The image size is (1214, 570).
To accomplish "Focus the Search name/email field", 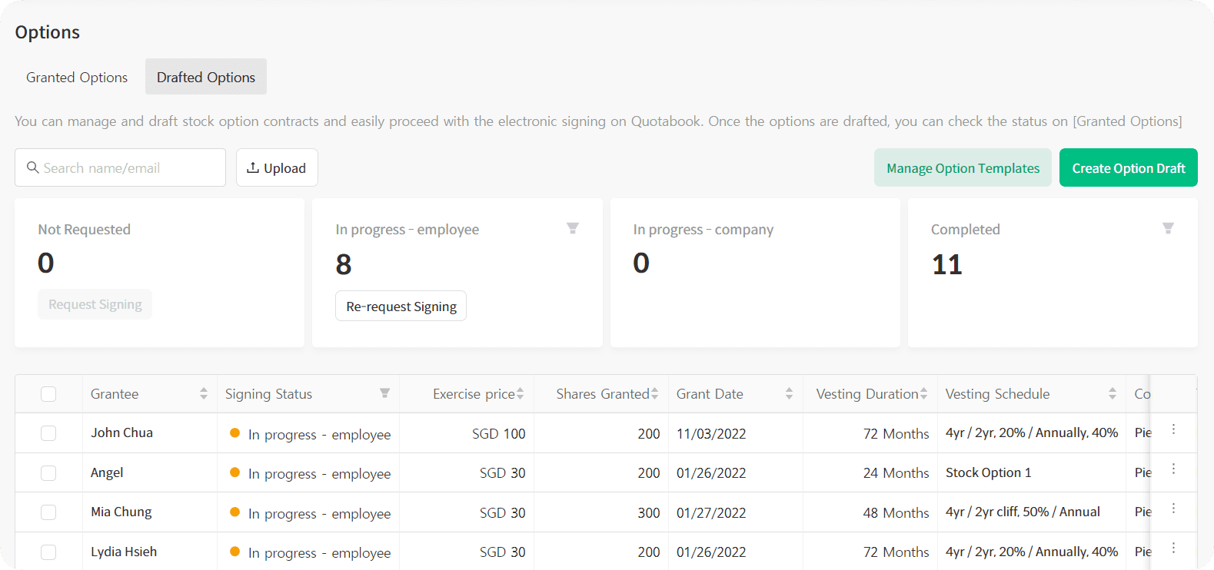I will 120,167.
